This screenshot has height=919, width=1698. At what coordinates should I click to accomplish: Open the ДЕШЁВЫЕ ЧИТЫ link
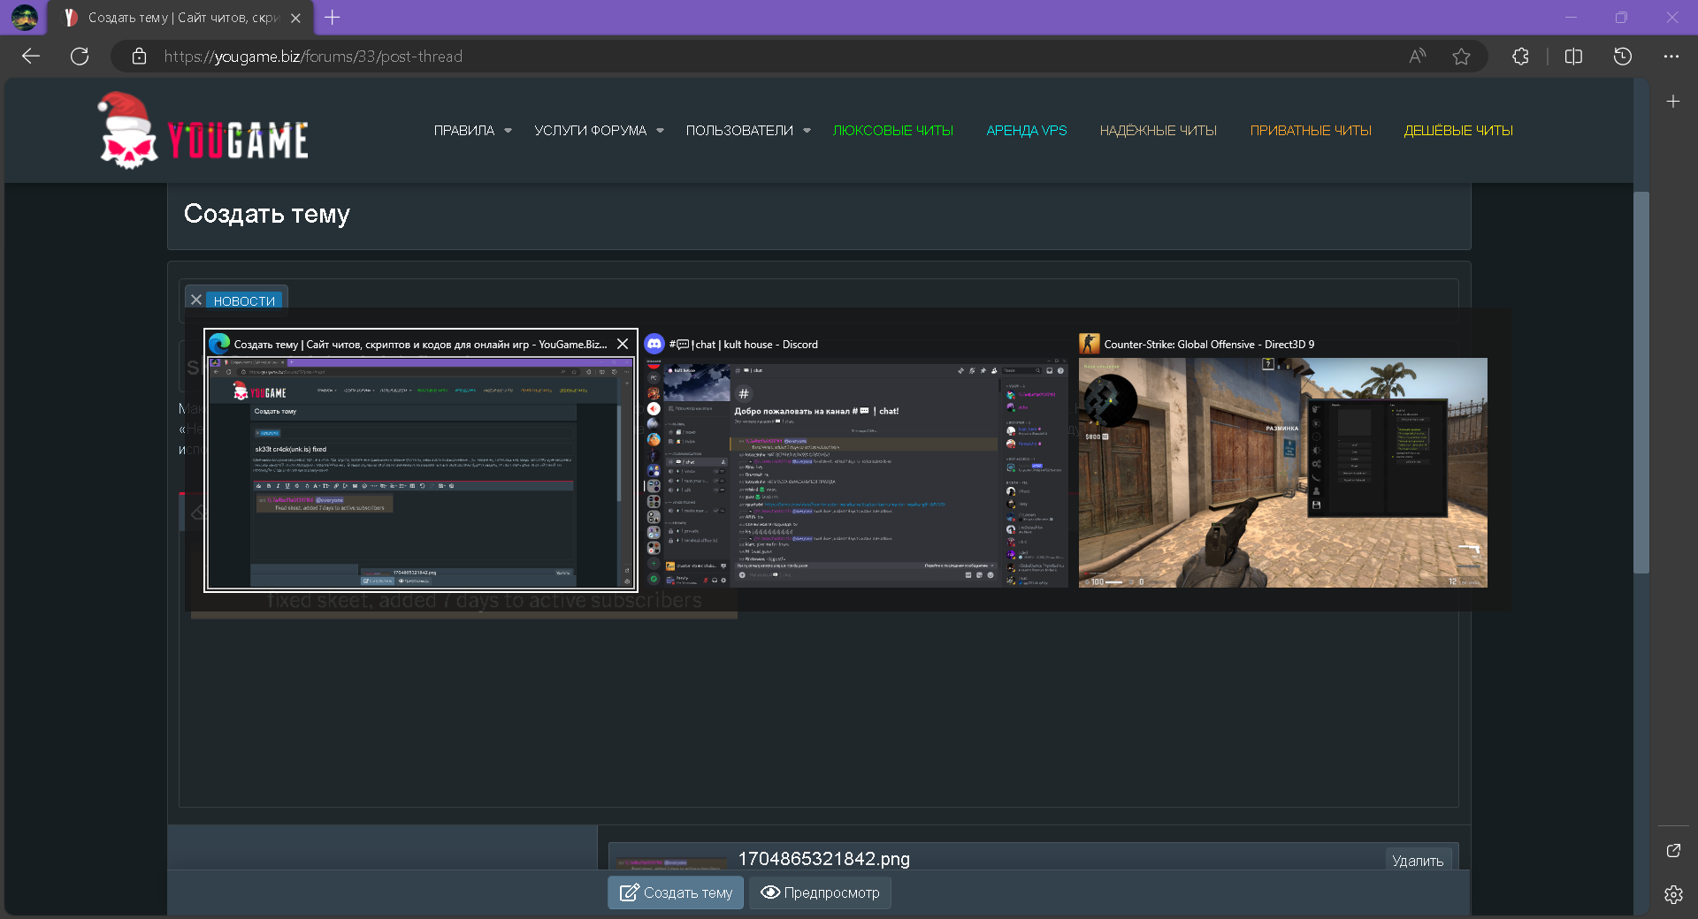click(1458, 131)
